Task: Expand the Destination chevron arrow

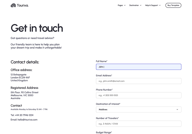Action: tap(141, 5)
